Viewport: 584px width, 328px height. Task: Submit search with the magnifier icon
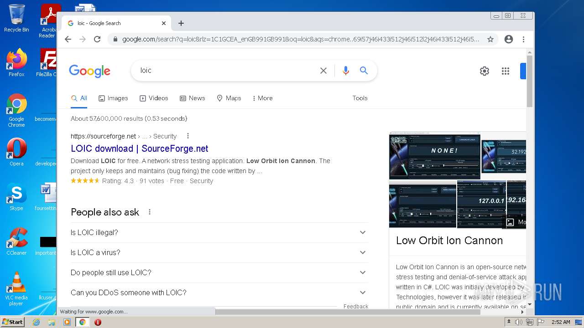pos(364,71)
